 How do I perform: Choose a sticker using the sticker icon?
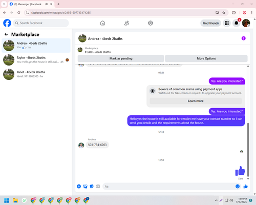point(92,187)
